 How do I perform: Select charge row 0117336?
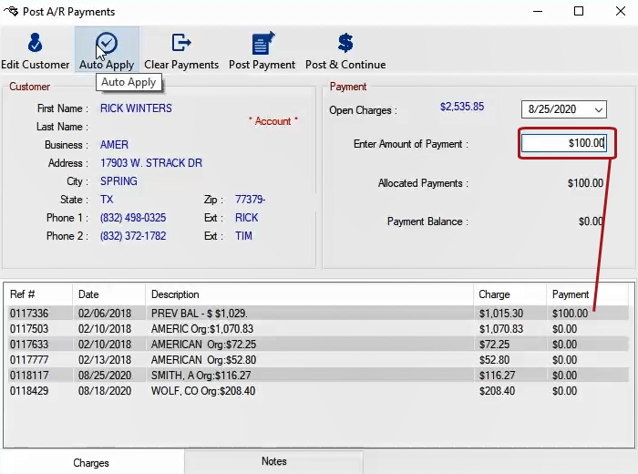tap(317, 314)
